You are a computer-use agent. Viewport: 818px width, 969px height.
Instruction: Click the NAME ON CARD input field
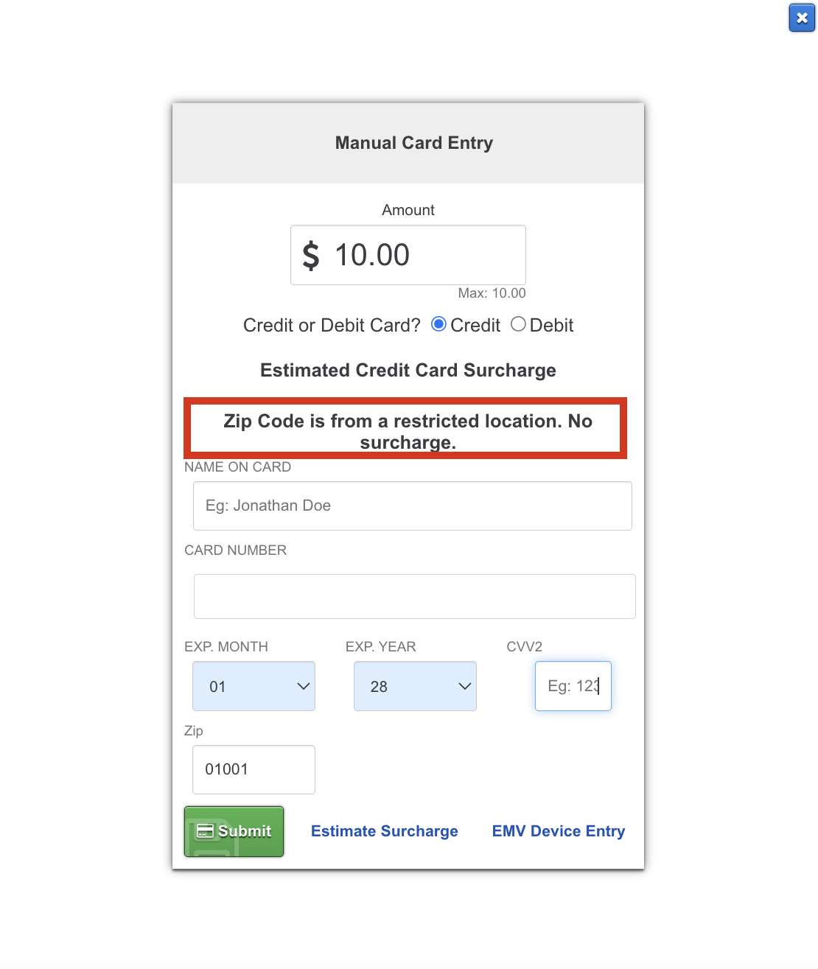point(412,506)
